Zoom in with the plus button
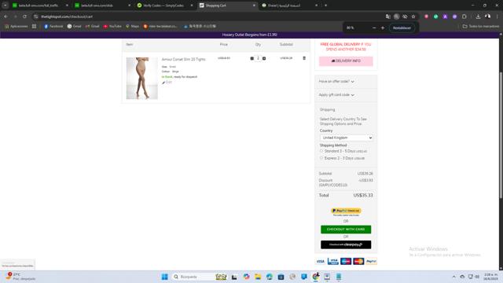Screen dimensions: 503x283 [383, 28]
